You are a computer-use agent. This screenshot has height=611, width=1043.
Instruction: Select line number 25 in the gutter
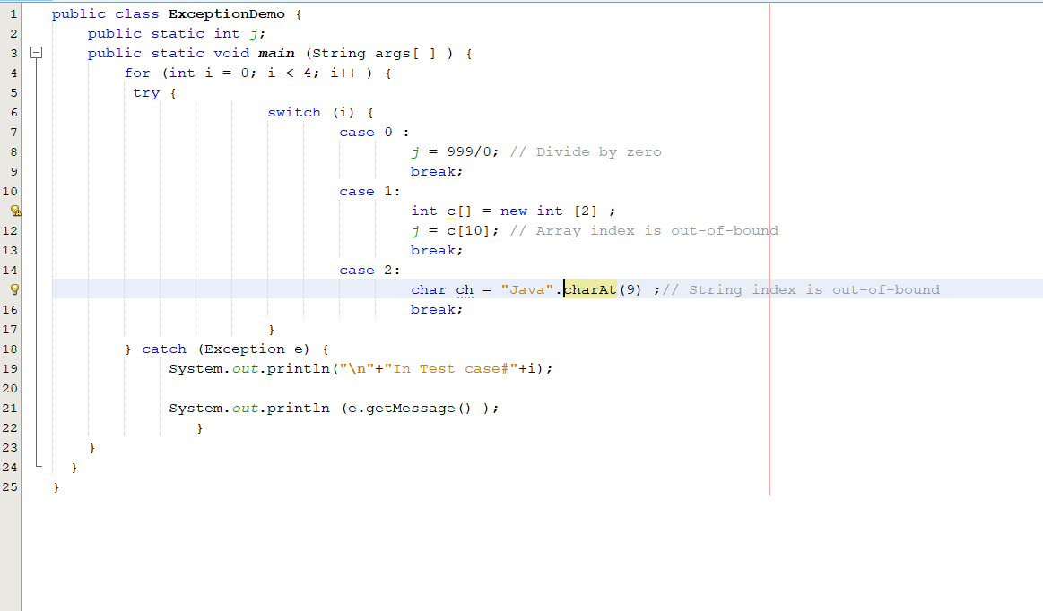10,486
